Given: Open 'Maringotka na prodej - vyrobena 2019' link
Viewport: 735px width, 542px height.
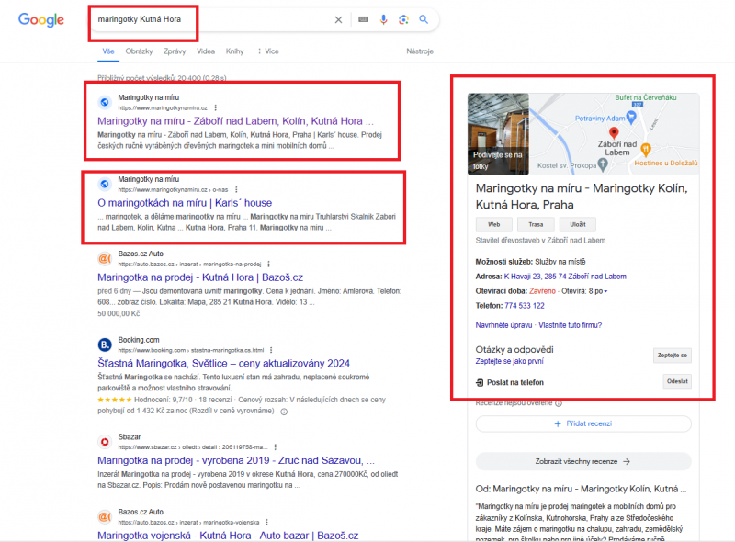Looking at the screenshot, I should point(236,460).
